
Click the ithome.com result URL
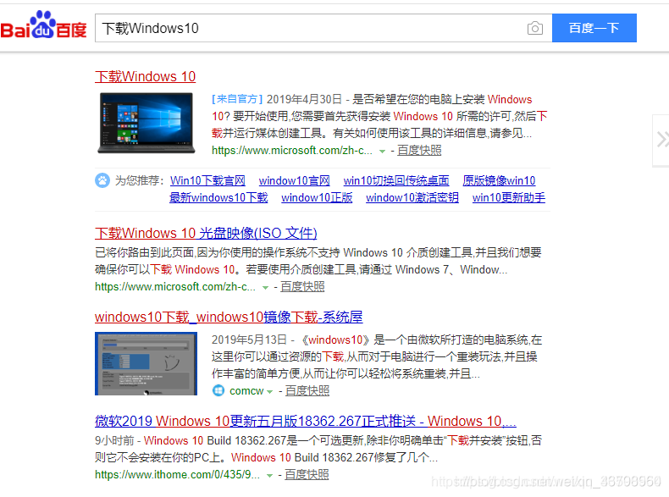click(177, 475)
